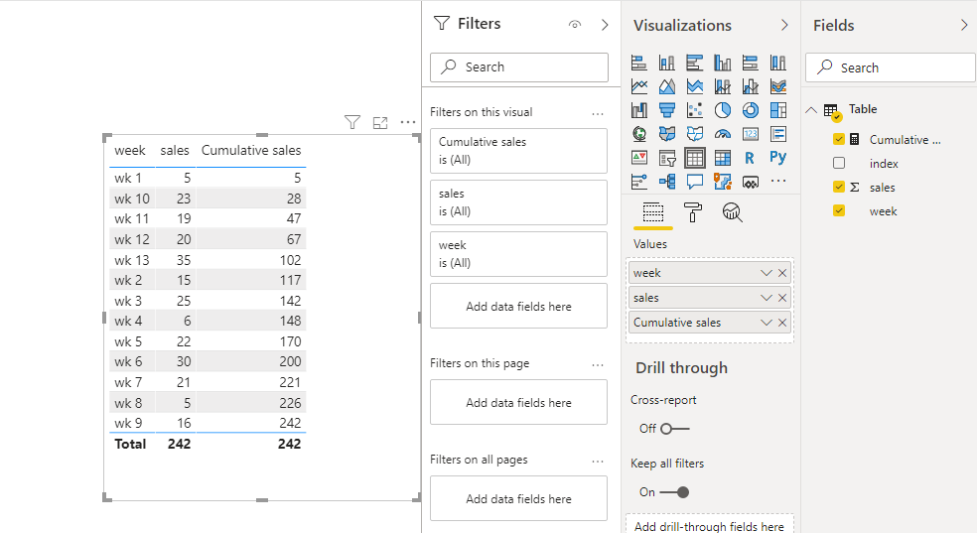Viewport: 977px width, 533px height.
Task: Open More options ellipsis above the table visual
Action: click(407, 122)
